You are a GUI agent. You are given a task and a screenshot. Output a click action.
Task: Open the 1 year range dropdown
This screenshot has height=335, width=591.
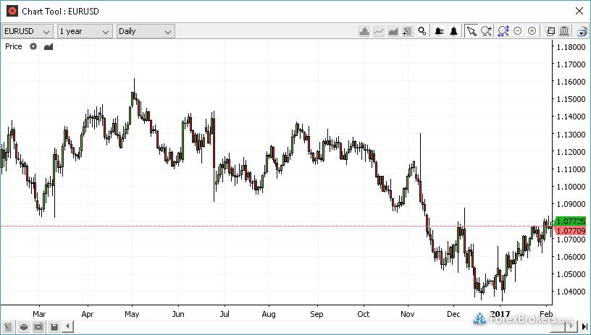(x=85, y=31)
